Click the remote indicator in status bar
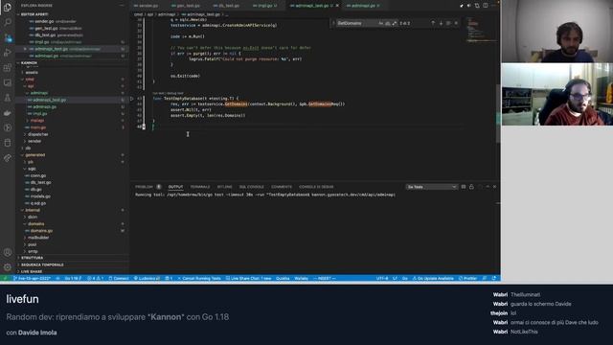 [x=5, y=278]
